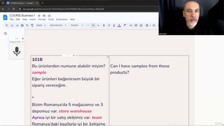
Task: Click the purple word Ayrıca
Action: coord(38,118)
